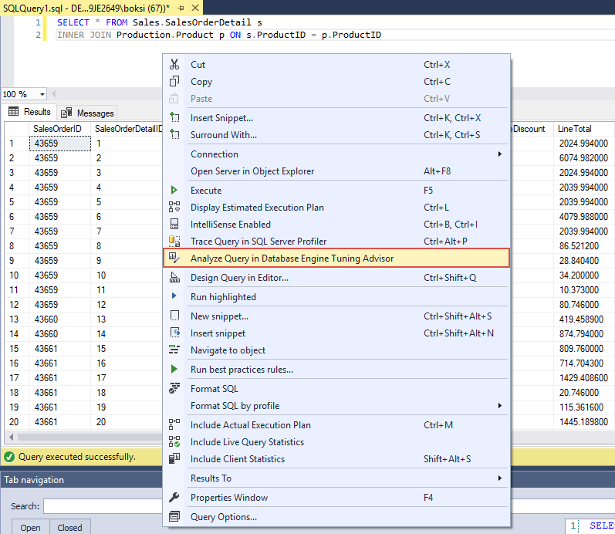Click Run best practices rules play icon

click(174, 369)
